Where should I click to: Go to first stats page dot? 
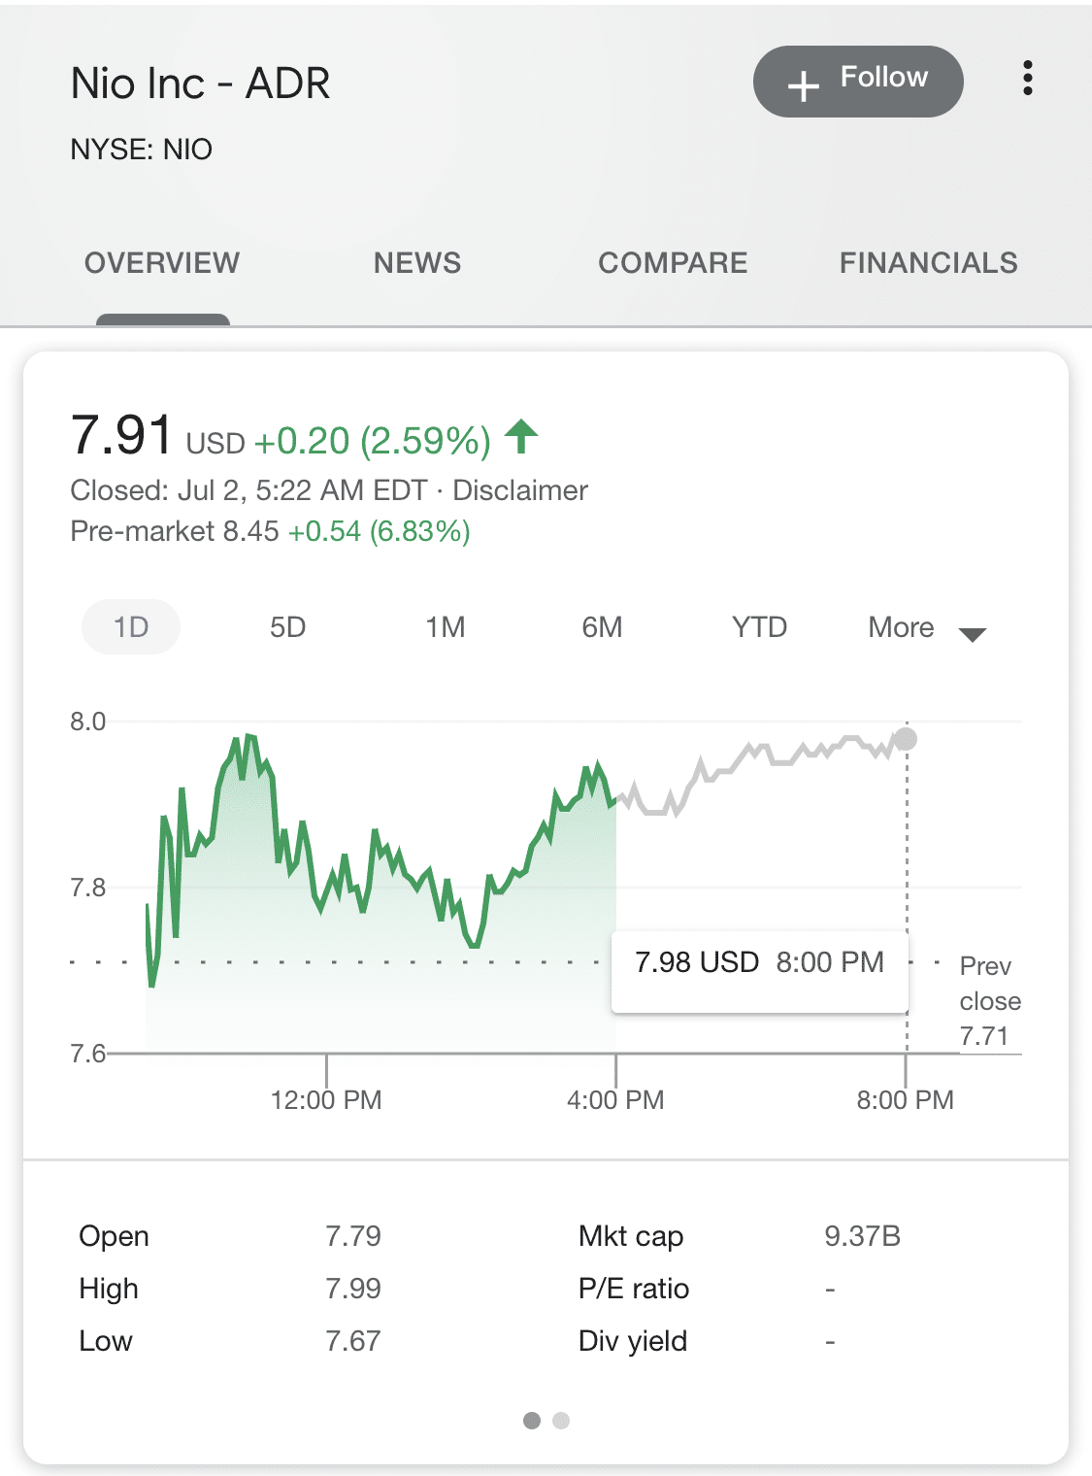[x=531, y=1421]
